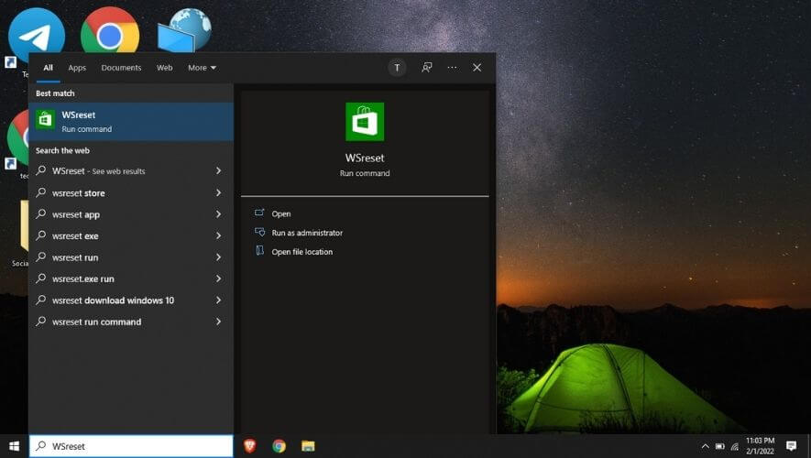Expand the More filter dropdown
811x458 pixels.
coord(202,68)
